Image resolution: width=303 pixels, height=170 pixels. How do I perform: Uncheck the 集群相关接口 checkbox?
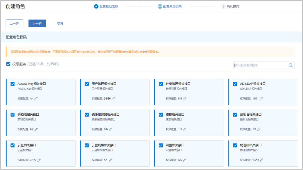click(161, 114)
